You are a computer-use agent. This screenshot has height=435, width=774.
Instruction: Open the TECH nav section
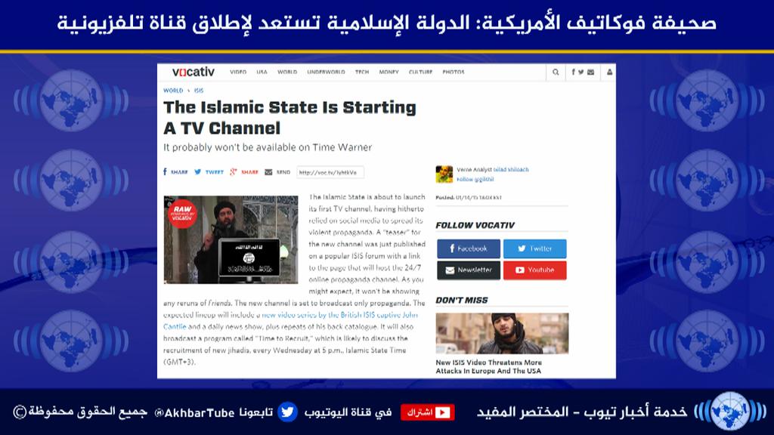362,72
